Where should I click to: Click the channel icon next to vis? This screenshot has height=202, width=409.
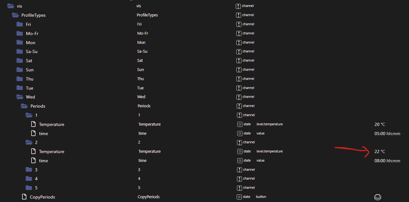coord(239,6)
